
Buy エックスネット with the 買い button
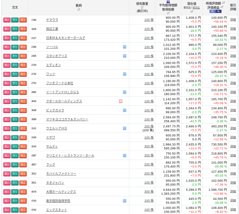(7, 210)
